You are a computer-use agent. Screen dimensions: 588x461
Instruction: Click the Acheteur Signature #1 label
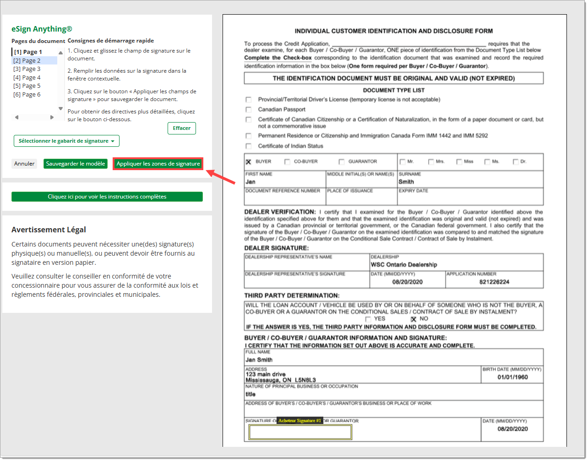tap(300, 421)
